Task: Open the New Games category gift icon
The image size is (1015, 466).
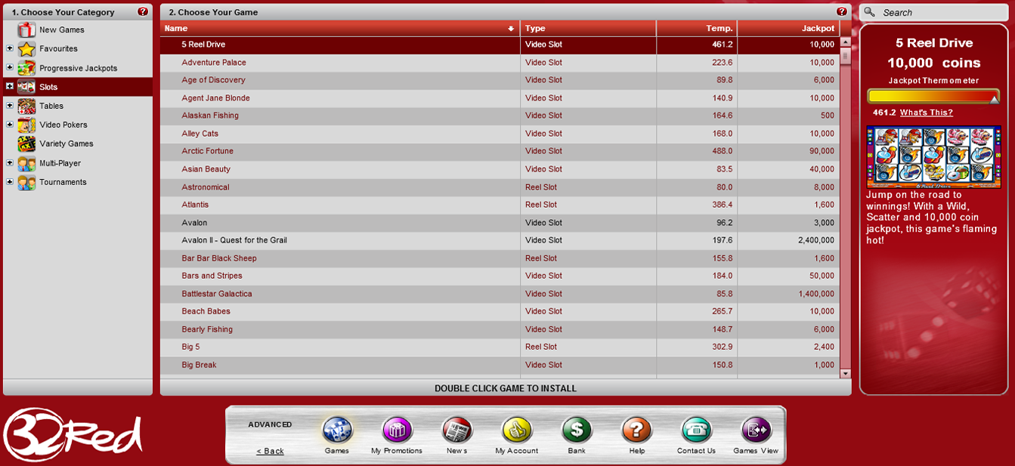Action: coord(26,30)
